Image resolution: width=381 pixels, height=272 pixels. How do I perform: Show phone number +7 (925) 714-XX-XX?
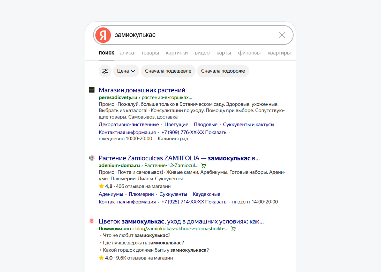click(194, 202)
